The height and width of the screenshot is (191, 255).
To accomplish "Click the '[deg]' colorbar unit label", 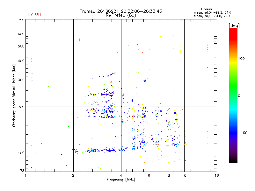I will 234,25.
